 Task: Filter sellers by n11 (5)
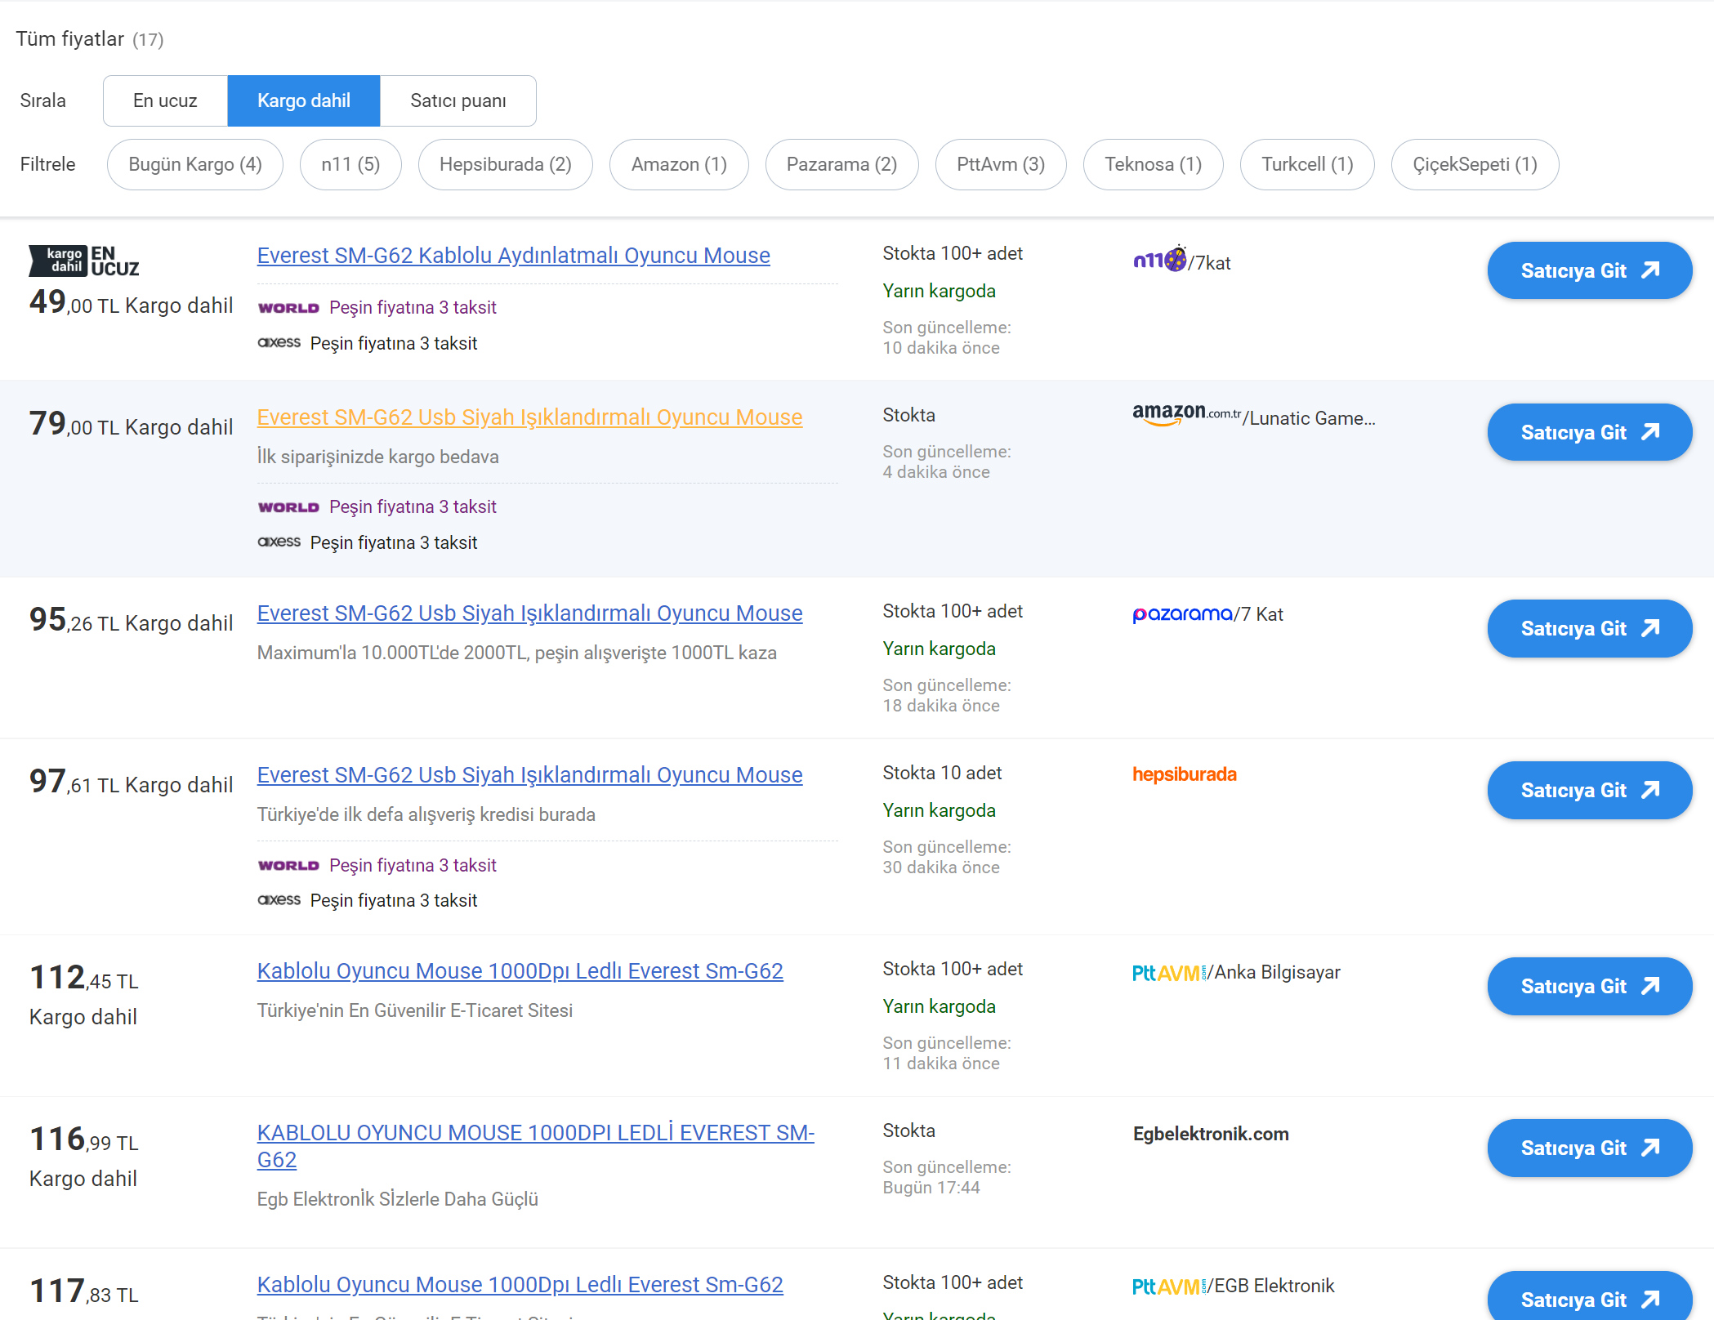(350, 164)
